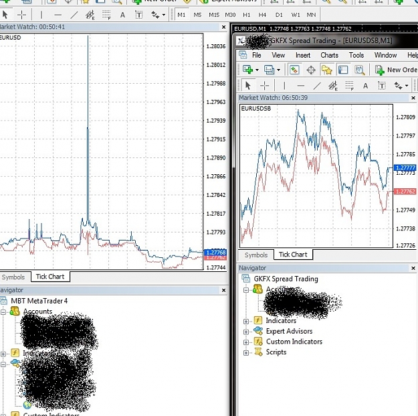Toggle Data Window crosshair-circle icon in GKFX
Screen dimensions: 418x416
(311, 70)
